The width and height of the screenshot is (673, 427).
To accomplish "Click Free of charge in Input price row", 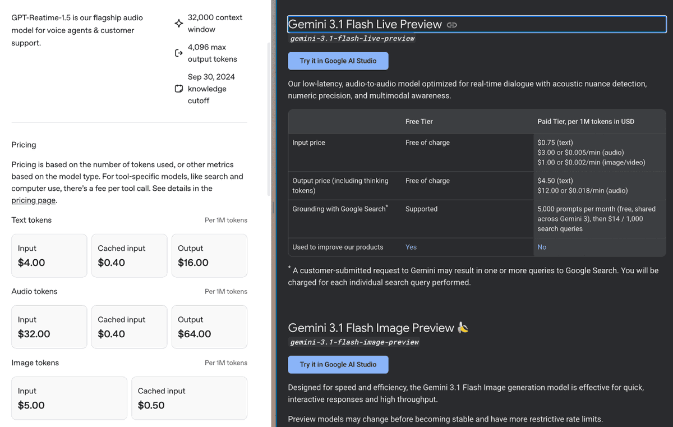I will 428,143.
